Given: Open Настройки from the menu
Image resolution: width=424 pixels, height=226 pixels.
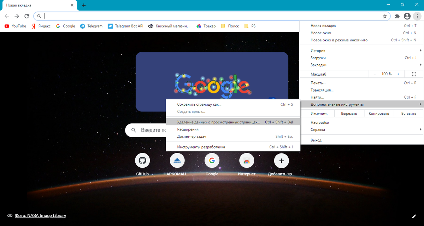Looking at the screenshot, I should [361, 122].
